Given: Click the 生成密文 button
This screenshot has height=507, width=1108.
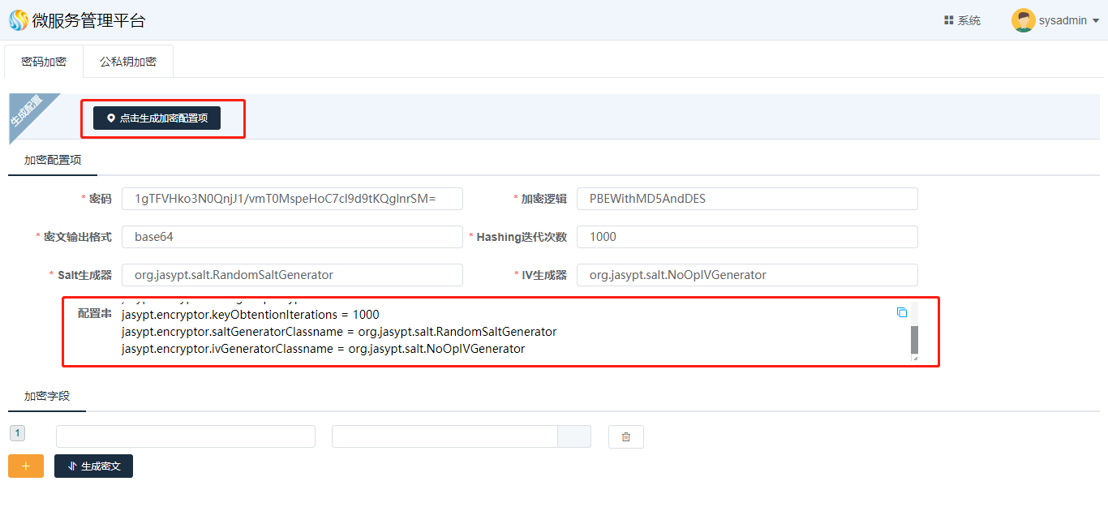Looking at the screenshot, I should [93, 466].
